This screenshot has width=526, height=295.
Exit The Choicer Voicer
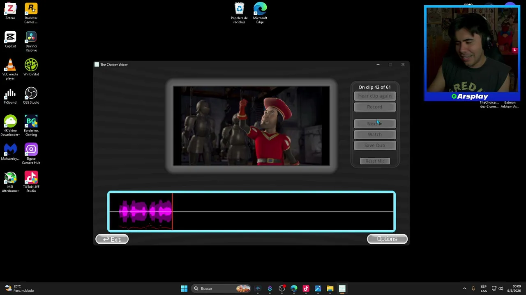click(x=112, y=239)
